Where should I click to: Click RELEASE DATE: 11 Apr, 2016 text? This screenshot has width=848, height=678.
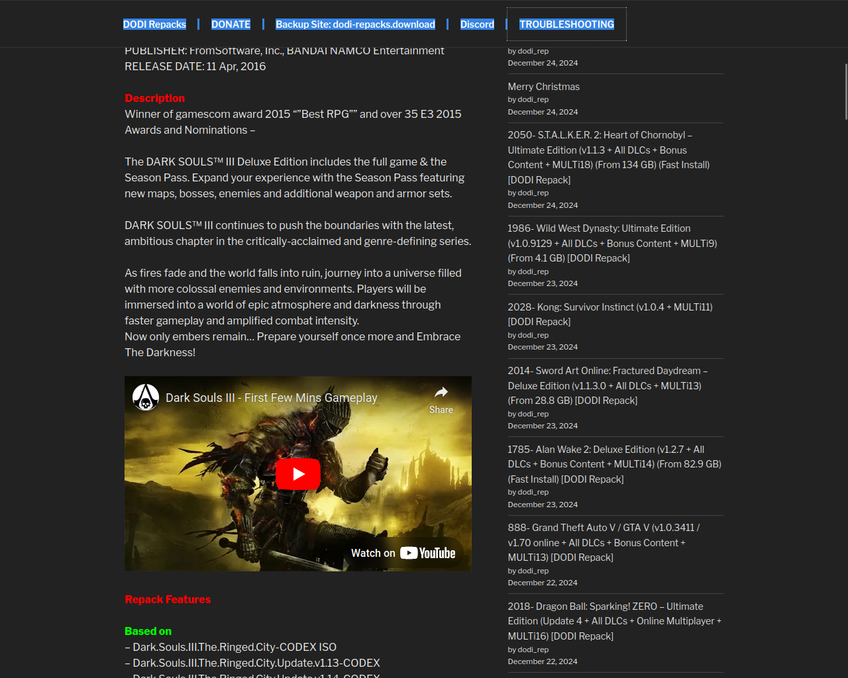[x=195, y=66]
